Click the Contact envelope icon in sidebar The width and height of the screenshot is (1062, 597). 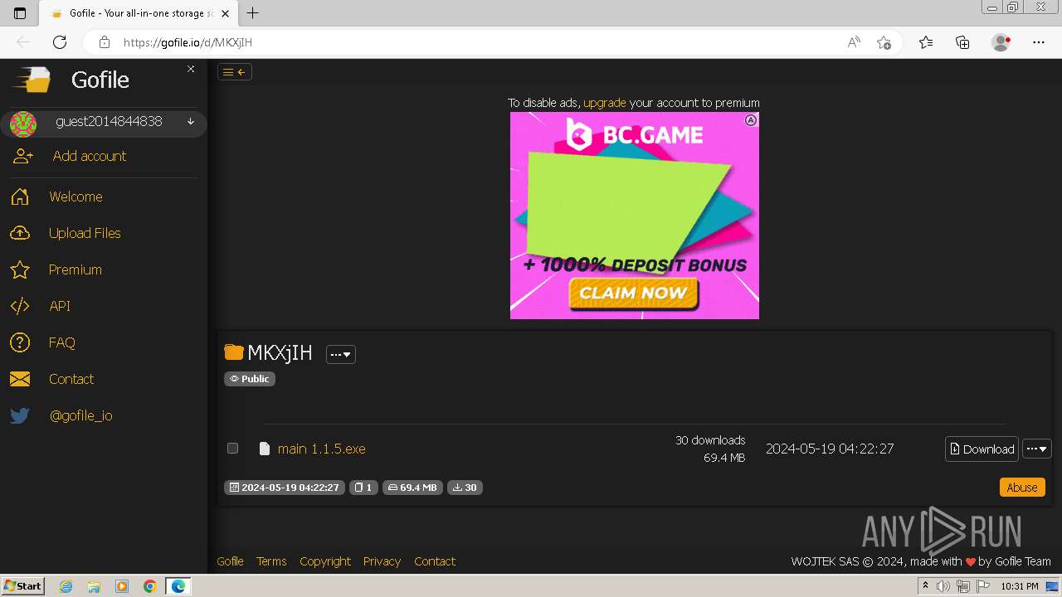point(20,379)
